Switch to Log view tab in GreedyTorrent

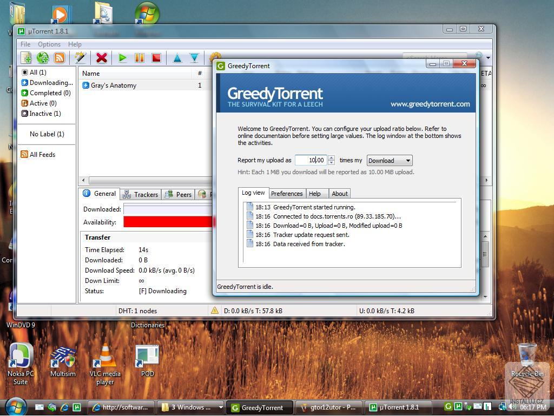pyautogui.click(x=253, y=193)
